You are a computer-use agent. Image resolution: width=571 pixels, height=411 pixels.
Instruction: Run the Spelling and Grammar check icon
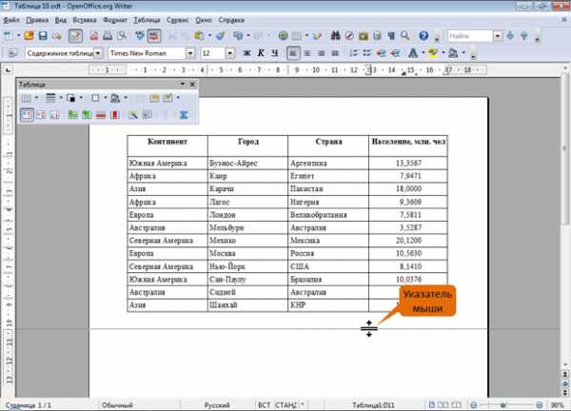(x=140, y=35)
